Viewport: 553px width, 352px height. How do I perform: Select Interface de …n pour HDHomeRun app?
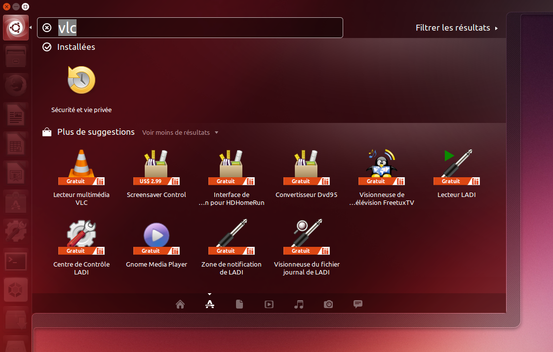[x=232, y=166]
